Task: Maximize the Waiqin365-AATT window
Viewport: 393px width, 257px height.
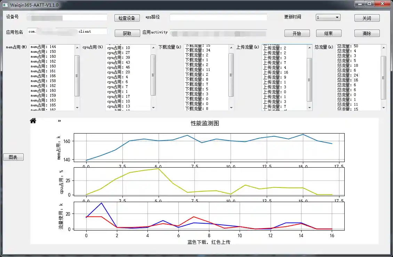Action: [x=369, y=4]
